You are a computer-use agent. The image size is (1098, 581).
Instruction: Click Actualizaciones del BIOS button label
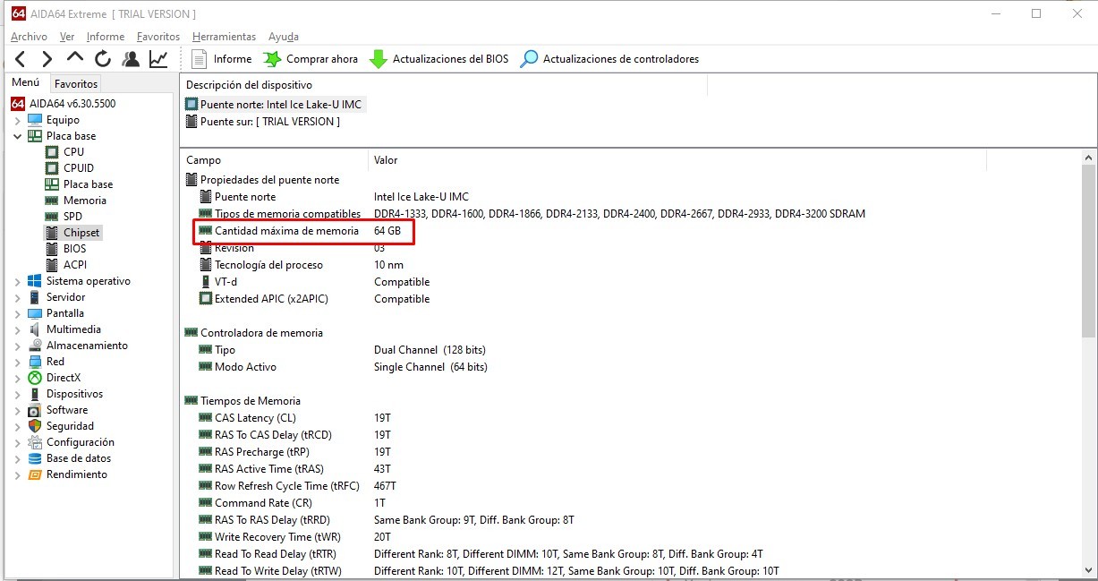point(450,59)
